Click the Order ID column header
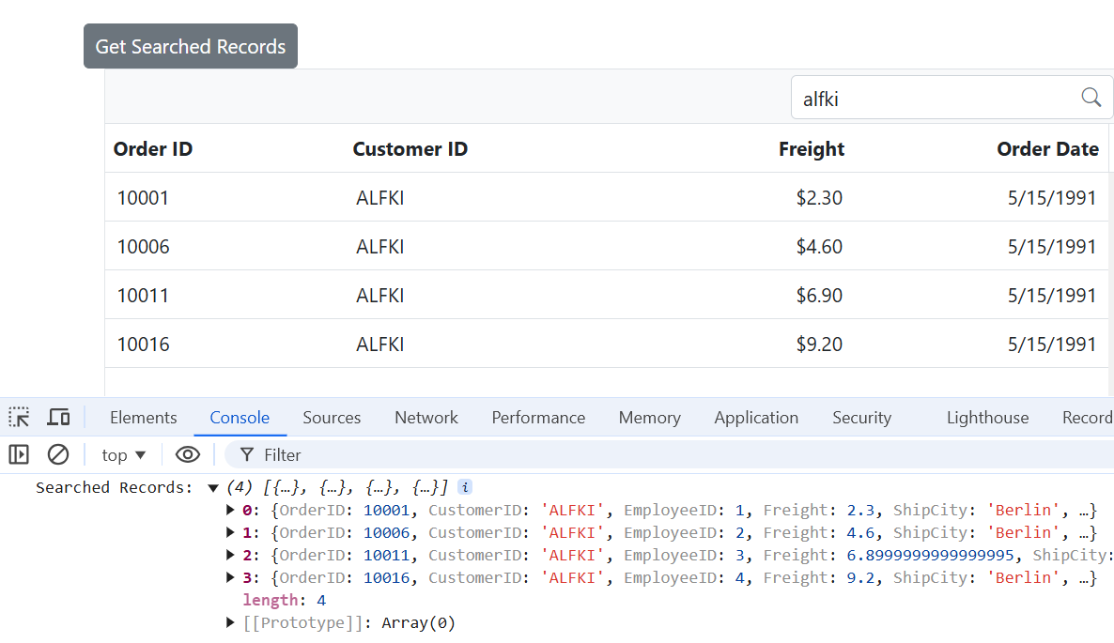 pos(153,149)
